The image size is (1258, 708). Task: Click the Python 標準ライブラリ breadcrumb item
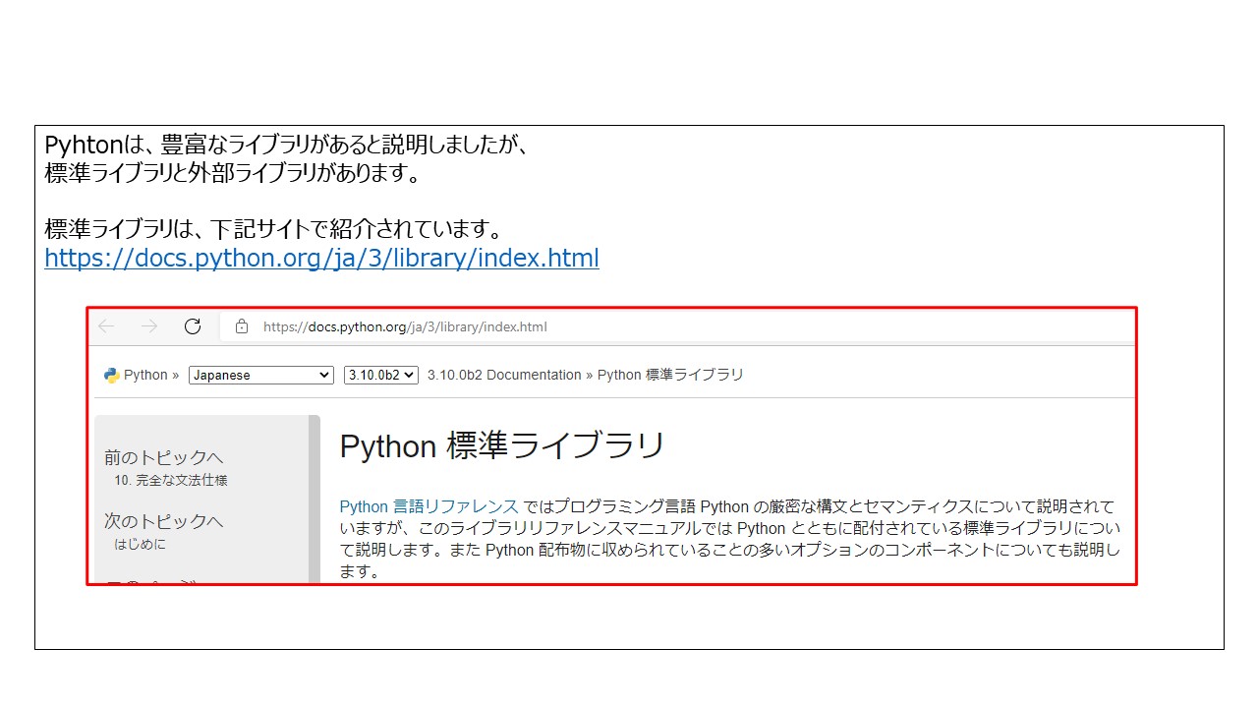(x=670, y=375)
